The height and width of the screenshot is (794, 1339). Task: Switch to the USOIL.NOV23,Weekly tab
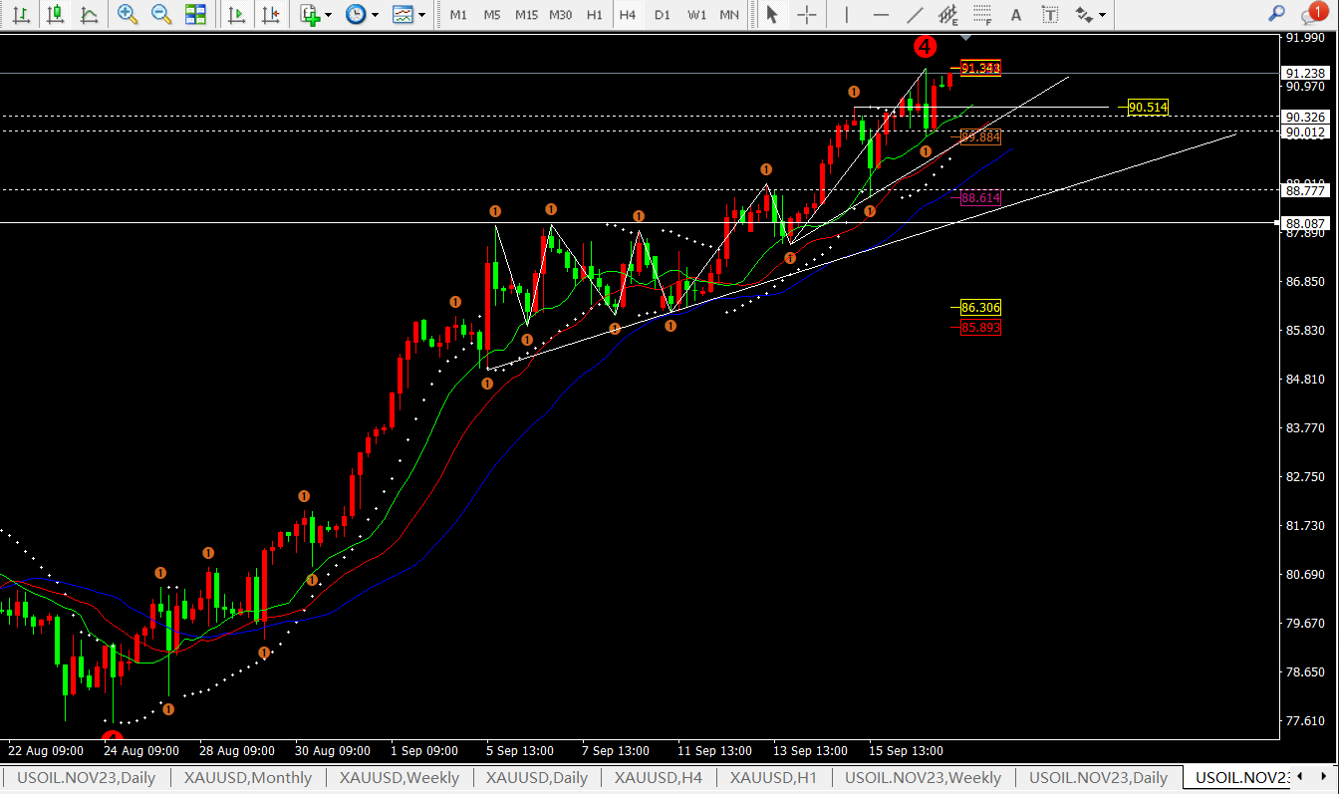923,778
